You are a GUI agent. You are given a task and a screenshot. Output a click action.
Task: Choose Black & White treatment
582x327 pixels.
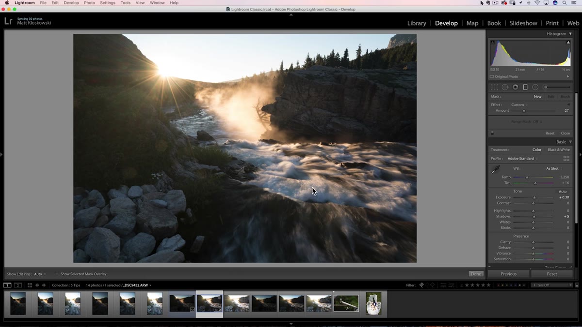click(559, 150)
